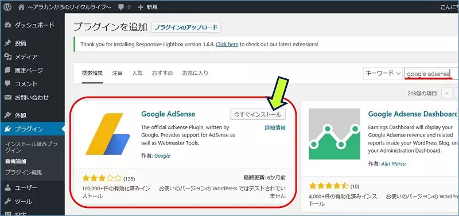Click the Google Adsense Dashboard plugin title

tap(413, 114)
